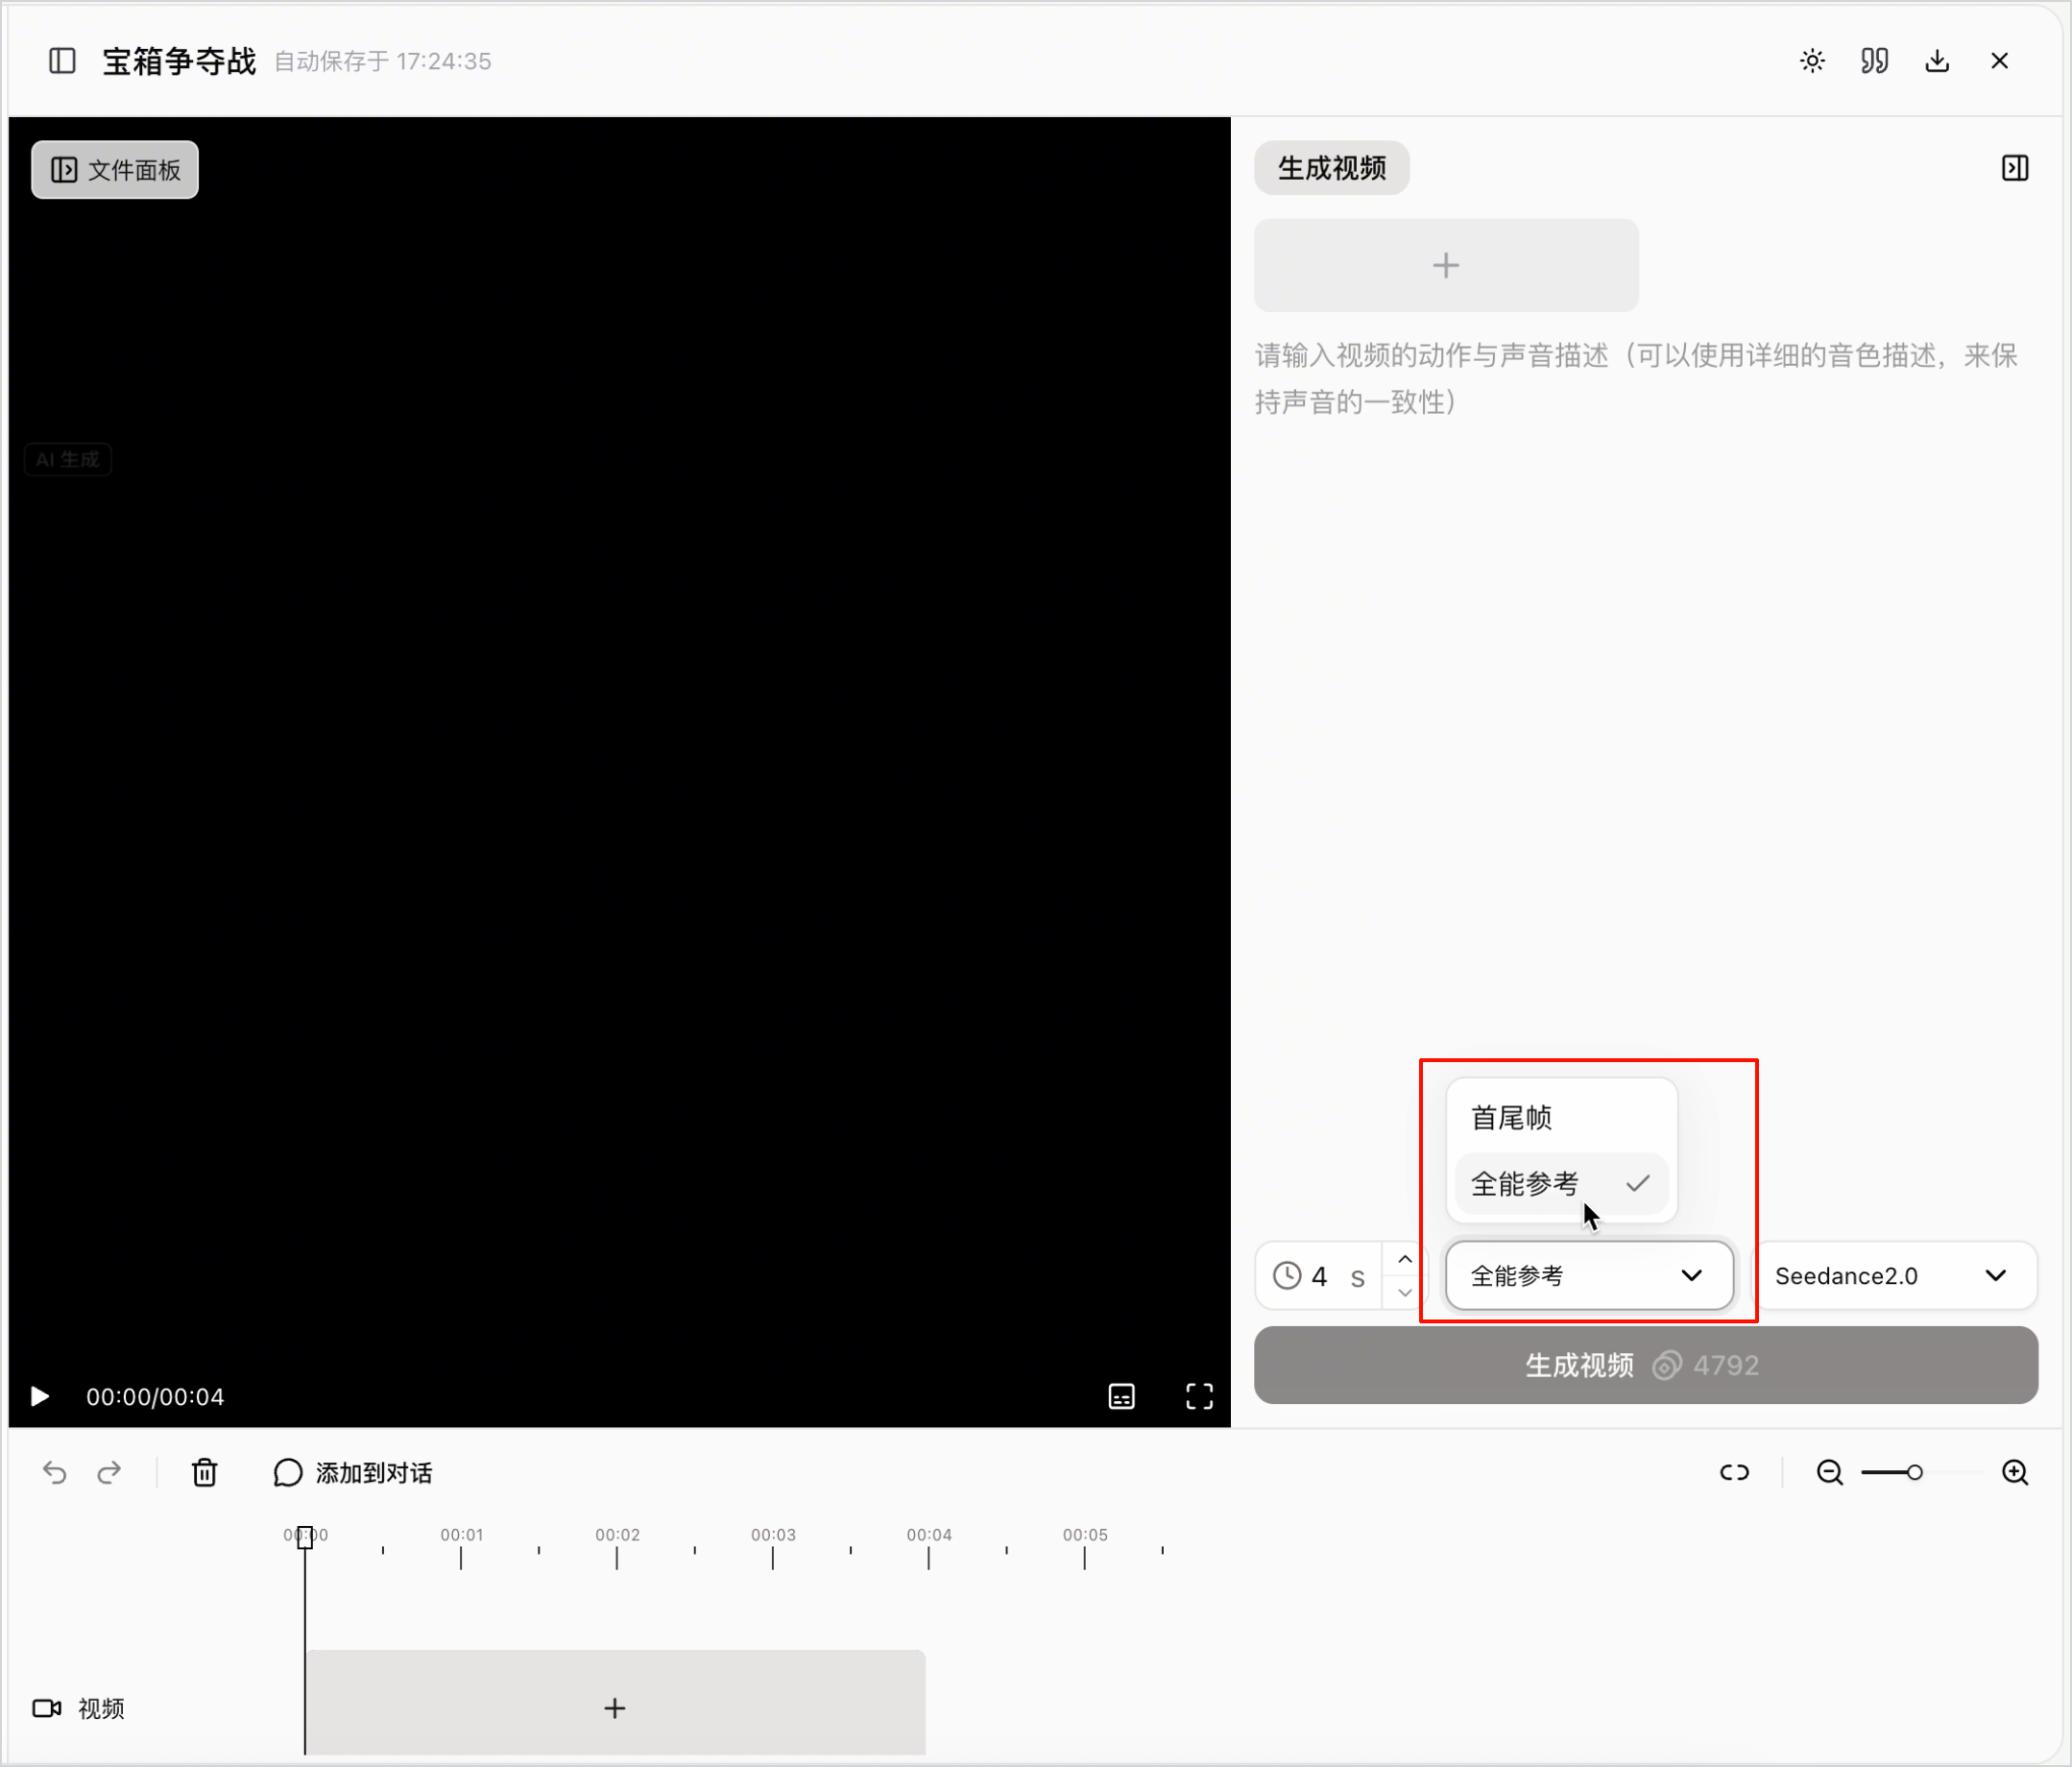Viewport: 2072px width, 1767px height.
Task: Adjust the timeline zoom slider handle
Action: pyautogui.click(x=1914, y=1472)
